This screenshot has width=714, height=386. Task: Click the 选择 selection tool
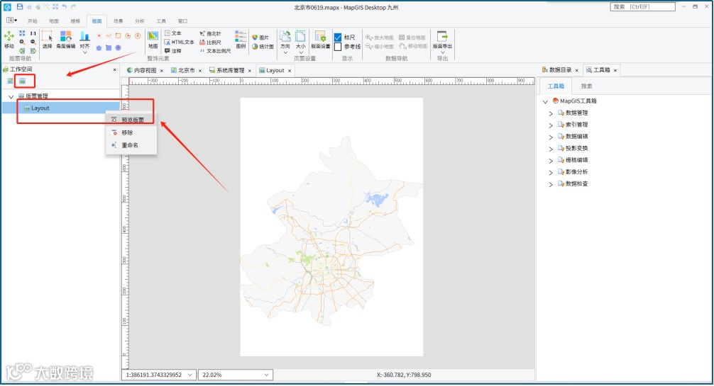(x=47, y=39)
